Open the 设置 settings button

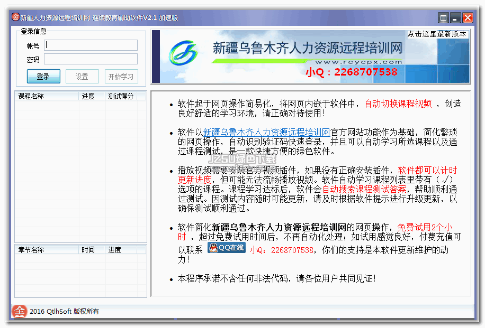click(82, 77)
